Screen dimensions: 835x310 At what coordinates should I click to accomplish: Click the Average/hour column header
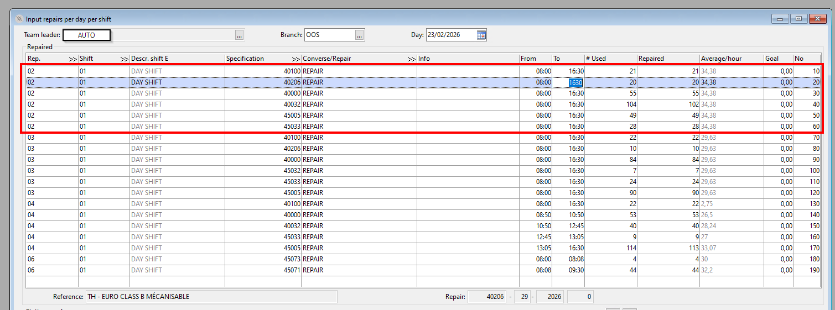(x=732, y=59)
